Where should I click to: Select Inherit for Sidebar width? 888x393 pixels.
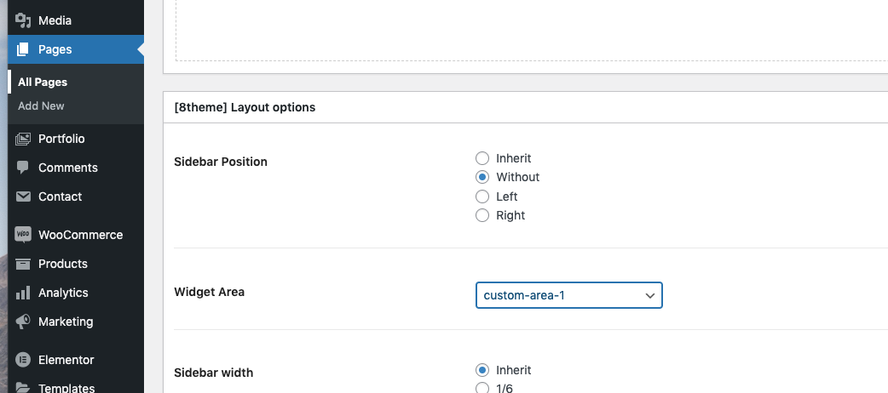click(x=482, y=370)
